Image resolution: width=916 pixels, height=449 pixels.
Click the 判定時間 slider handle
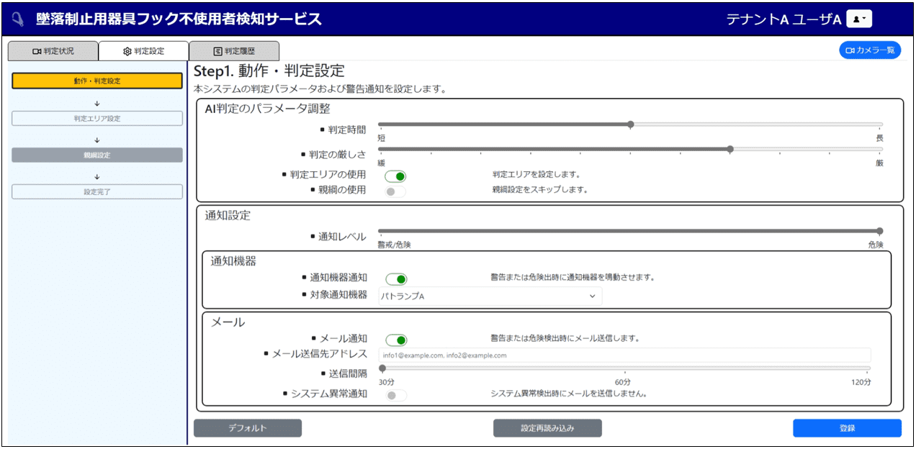(x=631, y=124)
